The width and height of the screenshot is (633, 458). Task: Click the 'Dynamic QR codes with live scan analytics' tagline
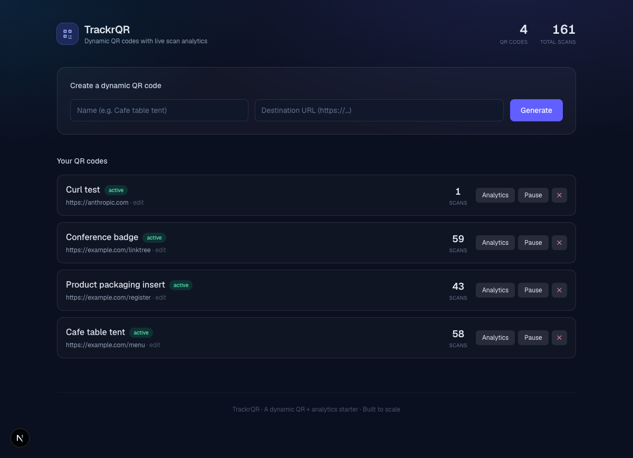point(146,41)
